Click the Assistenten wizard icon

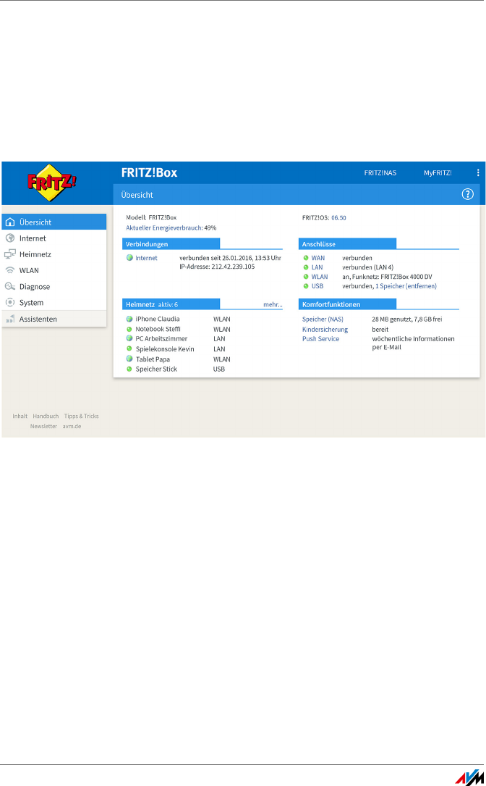(x=10, y=319)
